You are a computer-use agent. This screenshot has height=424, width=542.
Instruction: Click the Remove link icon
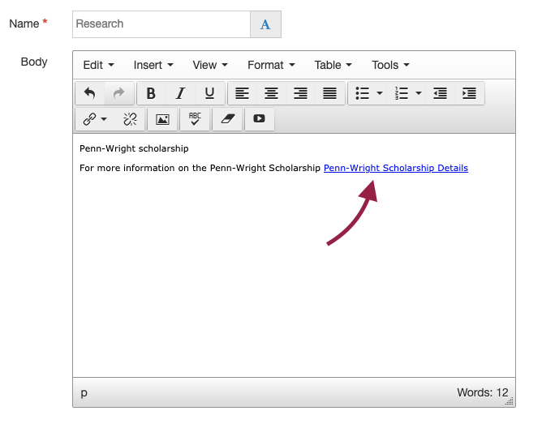[130, 119]
